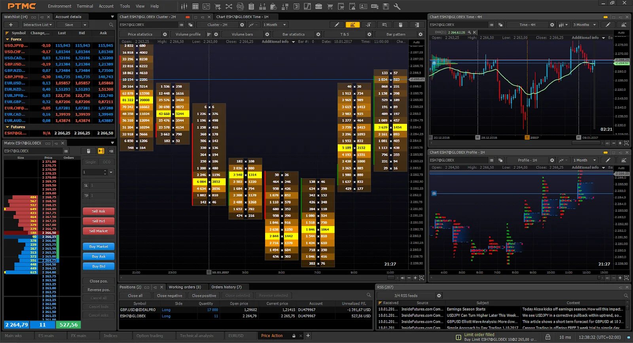Switch to Orders history (7) tab
Image resolution: width=633 pixels, height=343 pixels.
(226, 287)
